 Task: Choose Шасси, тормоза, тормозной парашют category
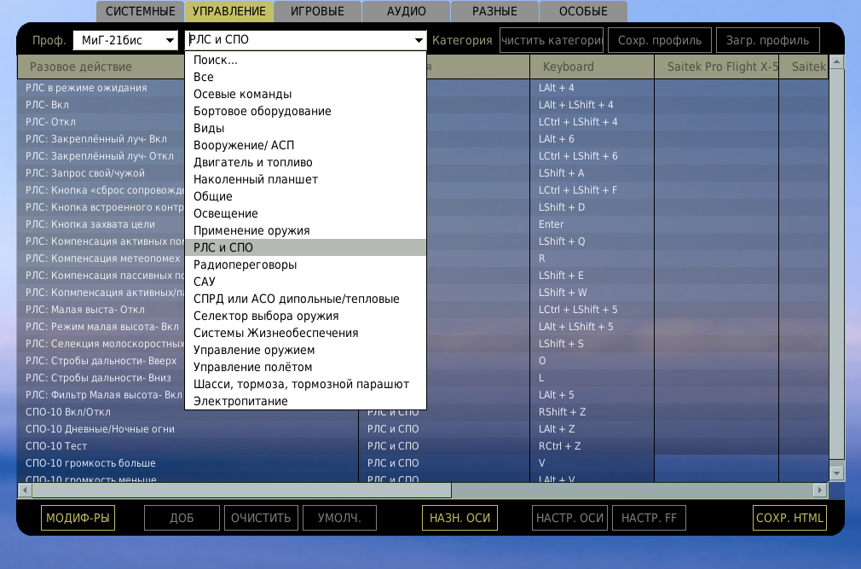coord(301,385)
